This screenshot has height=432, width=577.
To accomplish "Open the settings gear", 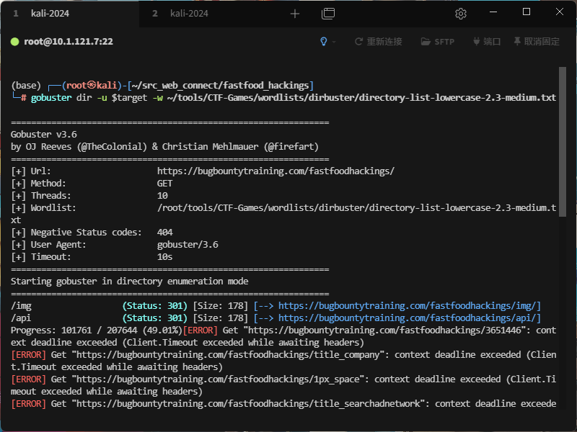I will [x=461, y=13].
